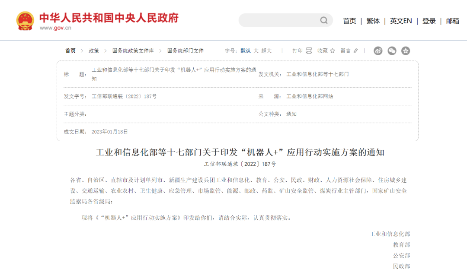This screenshot has width=467, height=272.
Task: Set font size to 默认
Action: [x=245, y=51]
